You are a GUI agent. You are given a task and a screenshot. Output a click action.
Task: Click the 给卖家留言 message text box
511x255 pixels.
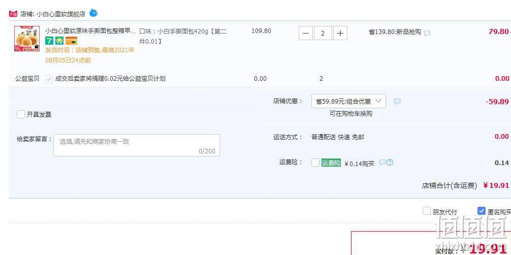(137, 145)
